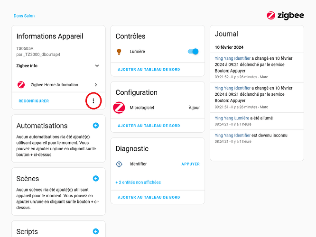The width and height of the screenshot is (316, 237).
Task: Click the zigbee brand logo at top right
Action: click(x=285, y=16)
